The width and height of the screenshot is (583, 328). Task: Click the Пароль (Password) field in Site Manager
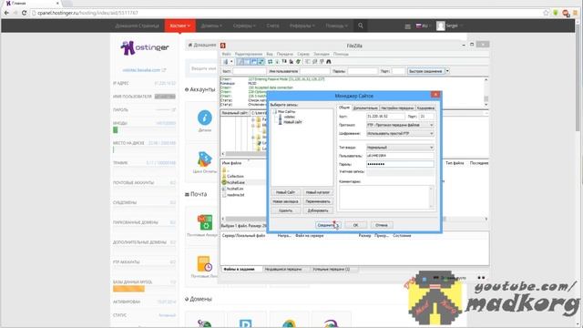click(x=400, y=164)
